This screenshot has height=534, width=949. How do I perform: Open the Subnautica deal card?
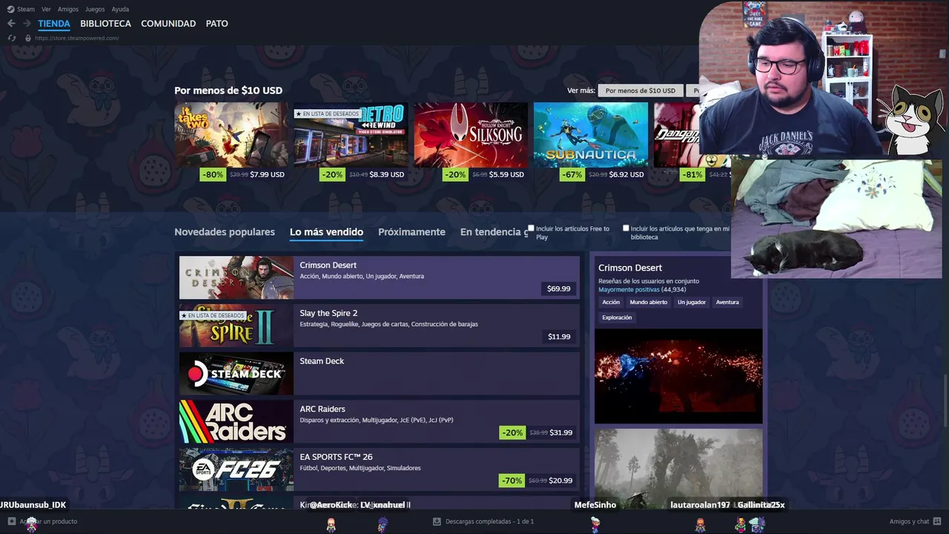pyautogui.click(x=591, y=142)
